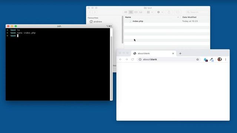Click the Finder Search field
Viewport: 237px width, 133px height.
(x=197, y=12)
